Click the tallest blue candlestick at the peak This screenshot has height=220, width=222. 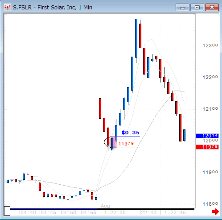coord(136,38)
